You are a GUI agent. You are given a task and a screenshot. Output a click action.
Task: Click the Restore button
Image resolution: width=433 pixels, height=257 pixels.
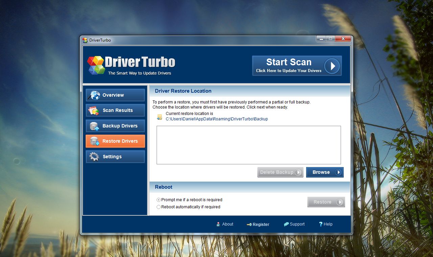326,202
